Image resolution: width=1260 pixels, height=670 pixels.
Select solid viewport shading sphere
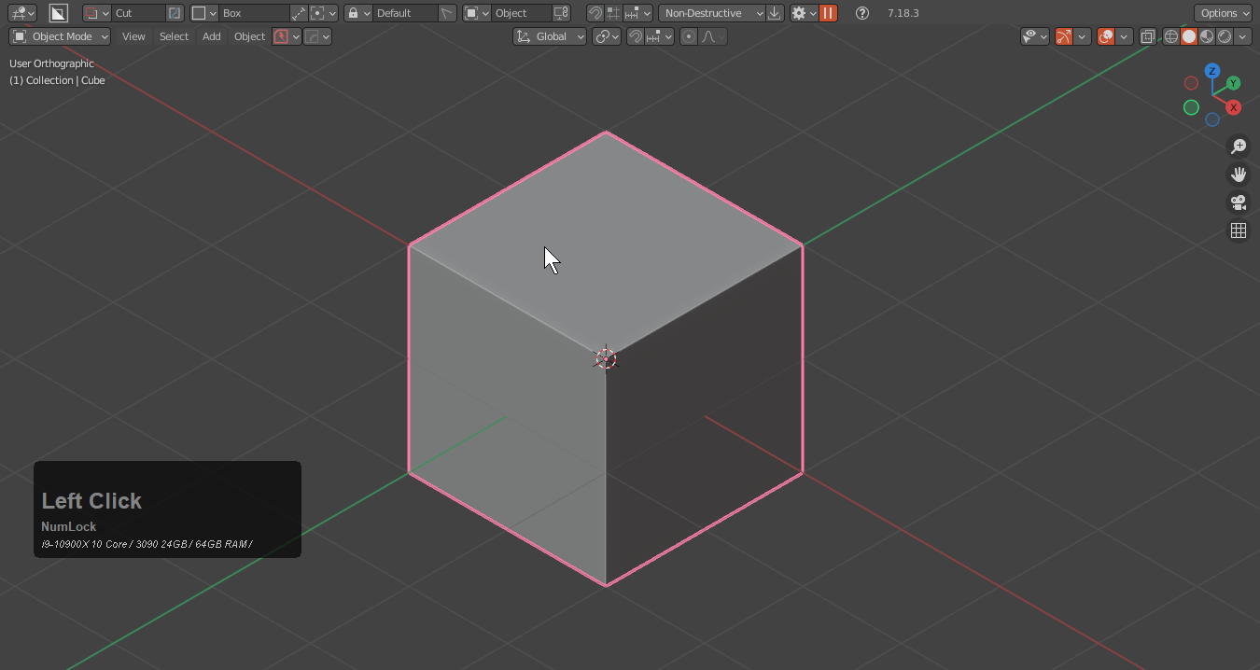point(1189,36)
